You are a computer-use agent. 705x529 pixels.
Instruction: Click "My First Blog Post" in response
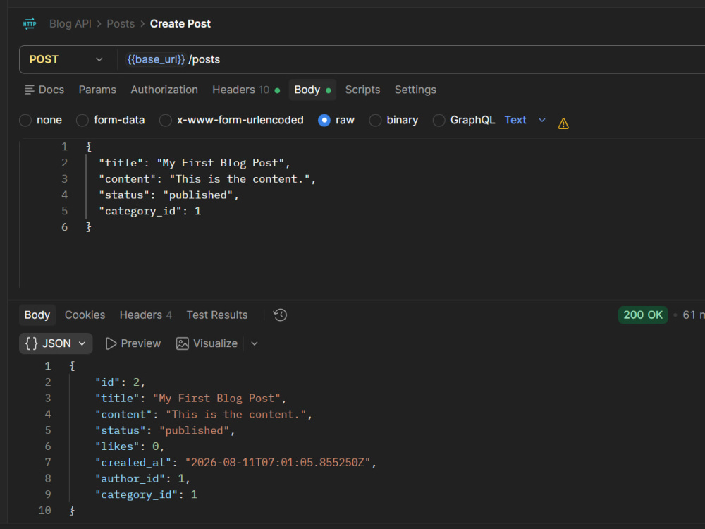click(216, 399)
